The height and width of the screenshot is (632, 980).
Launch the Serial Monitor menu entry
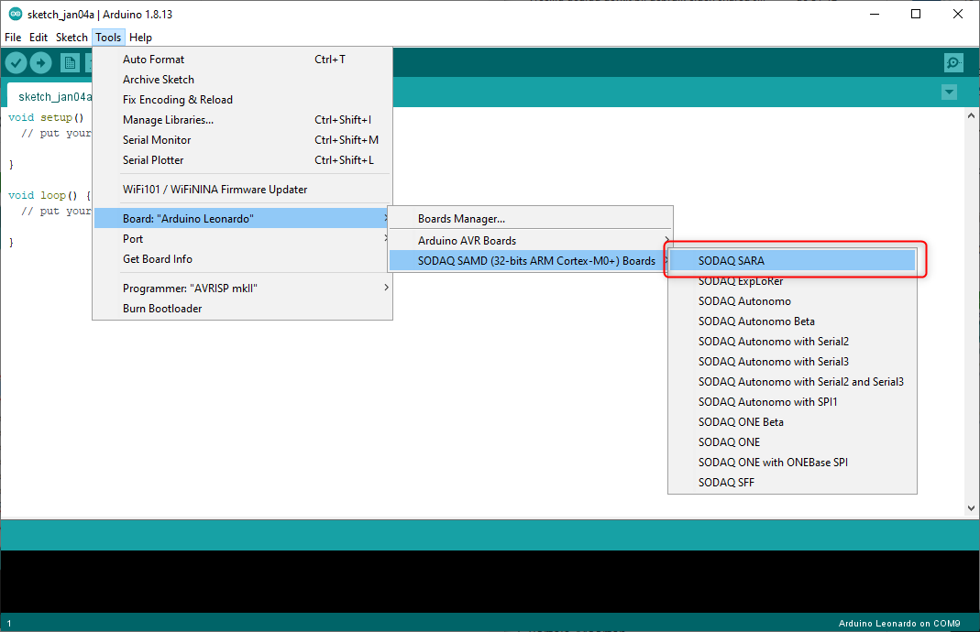pyautogui.click(x=243, y=140)
